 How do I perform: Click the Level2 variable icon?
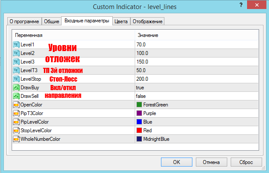point(16,53)
